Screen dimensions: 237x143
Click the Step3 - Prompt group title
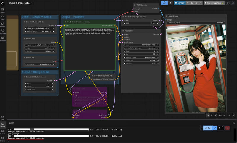tap(72, 17)
